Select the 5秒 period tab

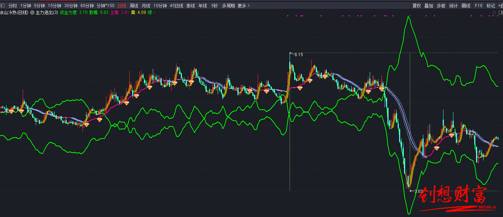pyautogui.click(x=214, y=6)
